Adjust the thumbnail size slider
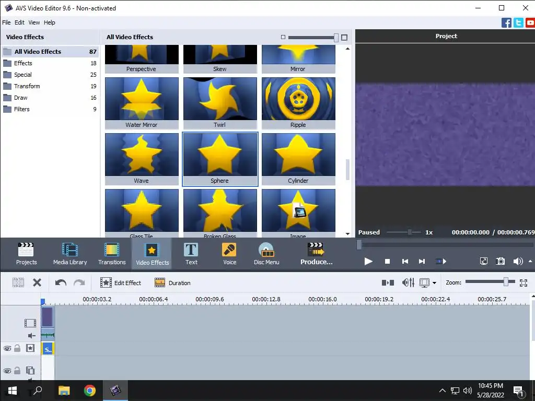This screenshot has width=535, height=401. (336, 38)
